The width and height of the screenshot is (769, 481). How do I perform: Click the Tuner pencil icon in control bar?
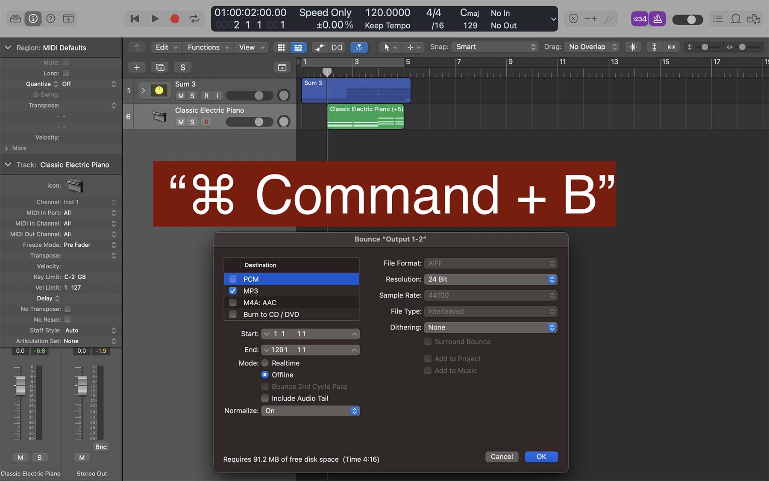609,19
